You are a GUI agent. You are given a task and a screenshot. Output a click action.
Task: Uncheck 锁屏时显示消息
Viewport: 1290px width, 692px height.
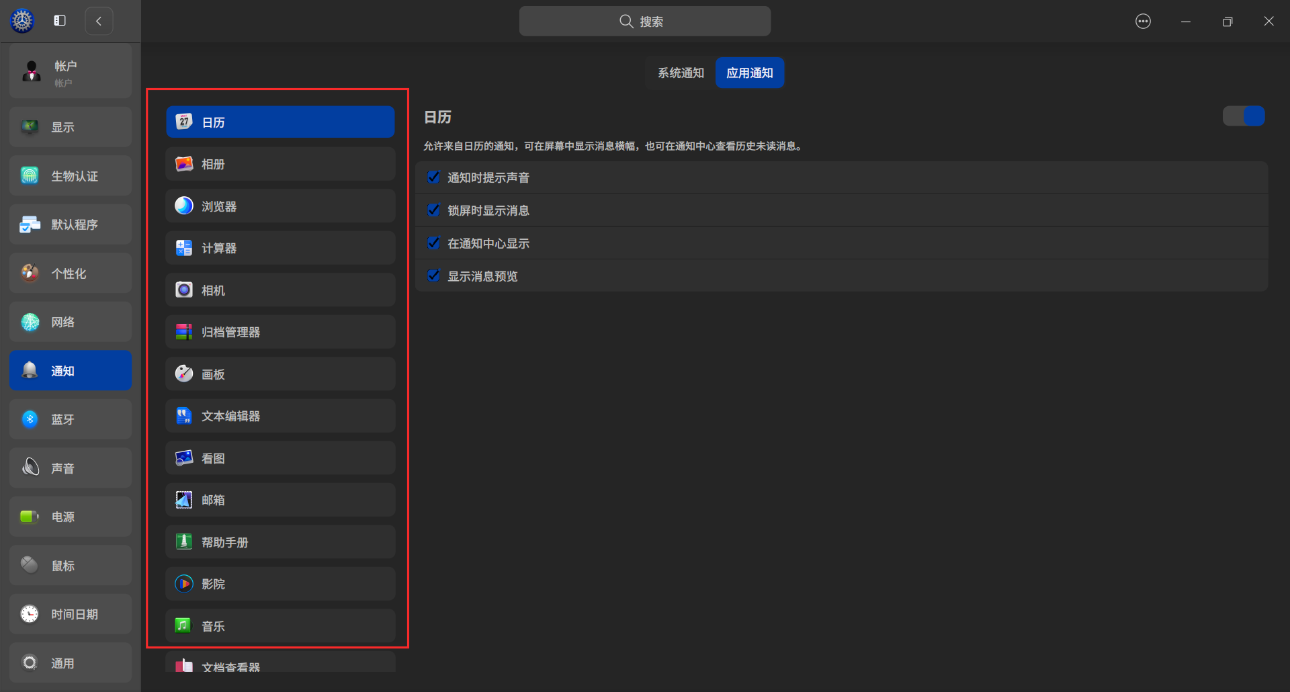433,210
